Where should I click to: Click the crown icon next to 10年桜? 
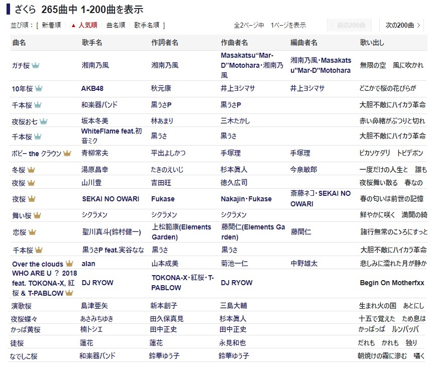click(x=39, y=88)
